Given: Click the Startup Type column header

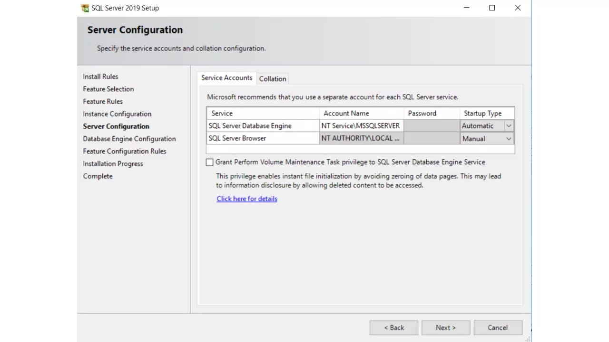Looking at the screenshot, I should point(487,114).
